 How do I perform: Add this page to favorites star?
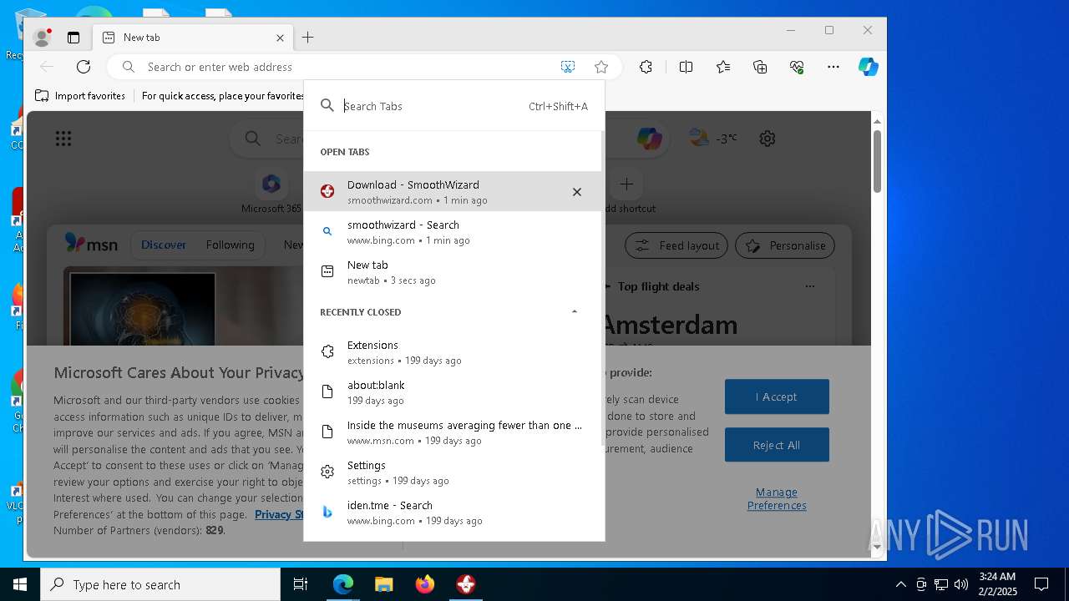[601, 67]
